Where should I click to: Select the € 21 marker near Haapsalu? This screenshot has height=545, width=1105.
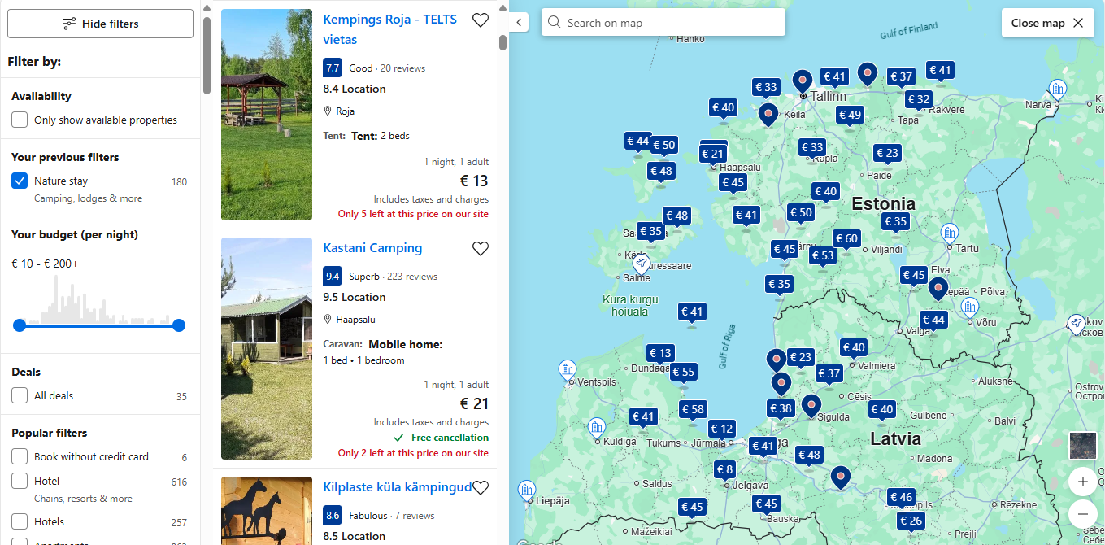713,153
